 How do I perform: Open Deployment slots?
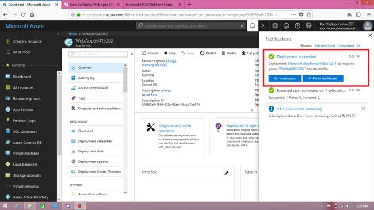point(96,151)
